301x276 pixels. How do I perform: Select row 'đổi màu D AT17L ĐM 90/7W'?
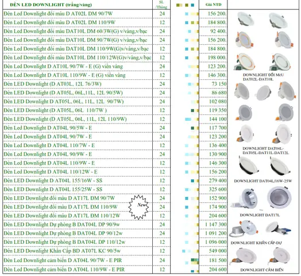pyautogui.click(x=59, y=198)
